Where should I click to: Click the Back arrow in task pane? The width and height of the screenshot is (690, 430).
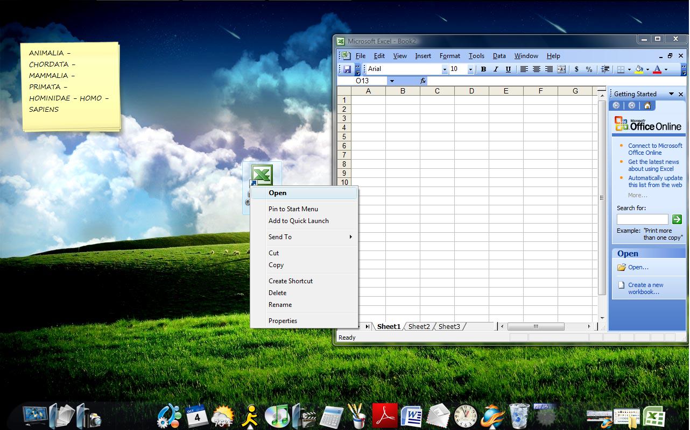617,105
